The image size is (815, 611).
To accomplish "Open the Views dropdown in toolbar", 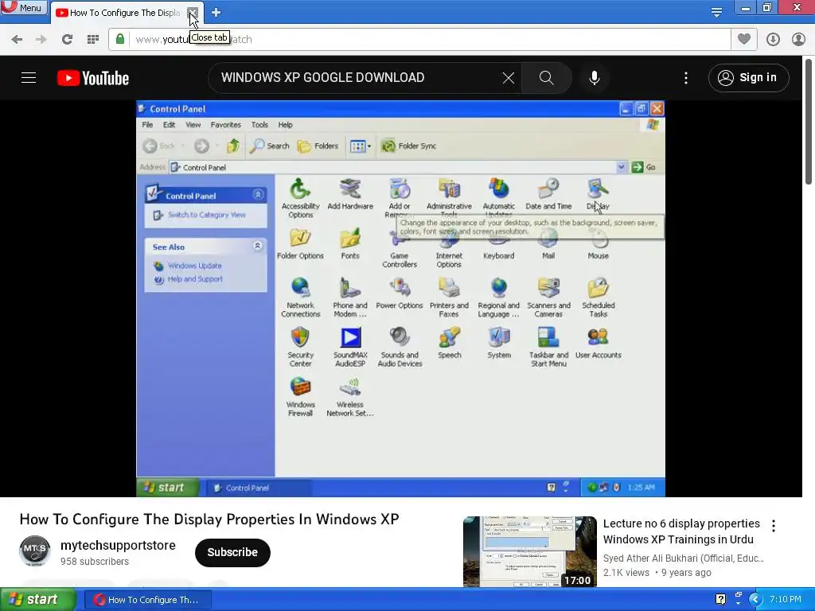I will click(x=361, y=146).
